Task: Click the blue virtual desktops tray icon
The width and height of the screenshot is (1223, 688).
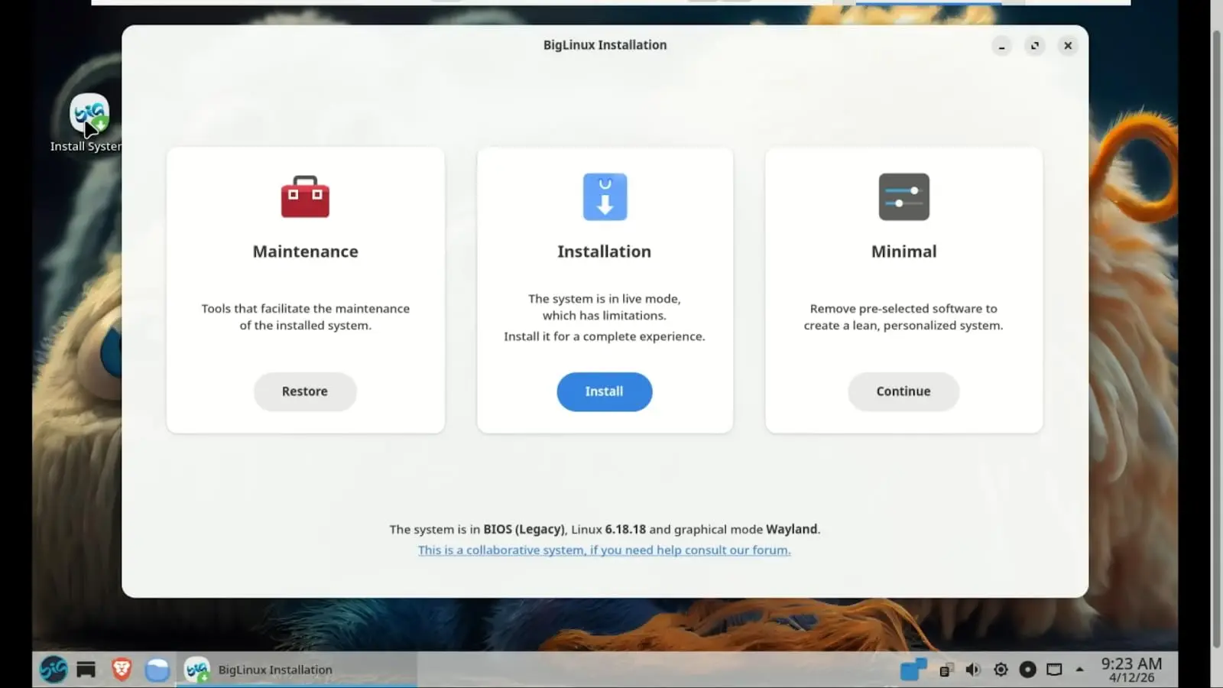Action: (x=913, y=670)
